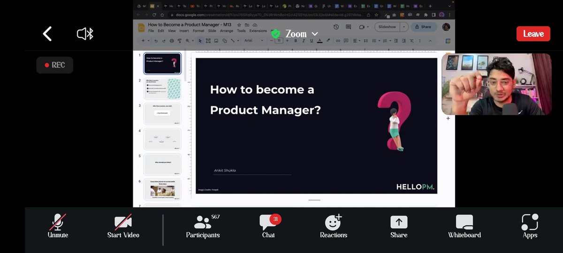Start Video in the meeting
This screenshot has height=253, width=563.
(123, 226)
